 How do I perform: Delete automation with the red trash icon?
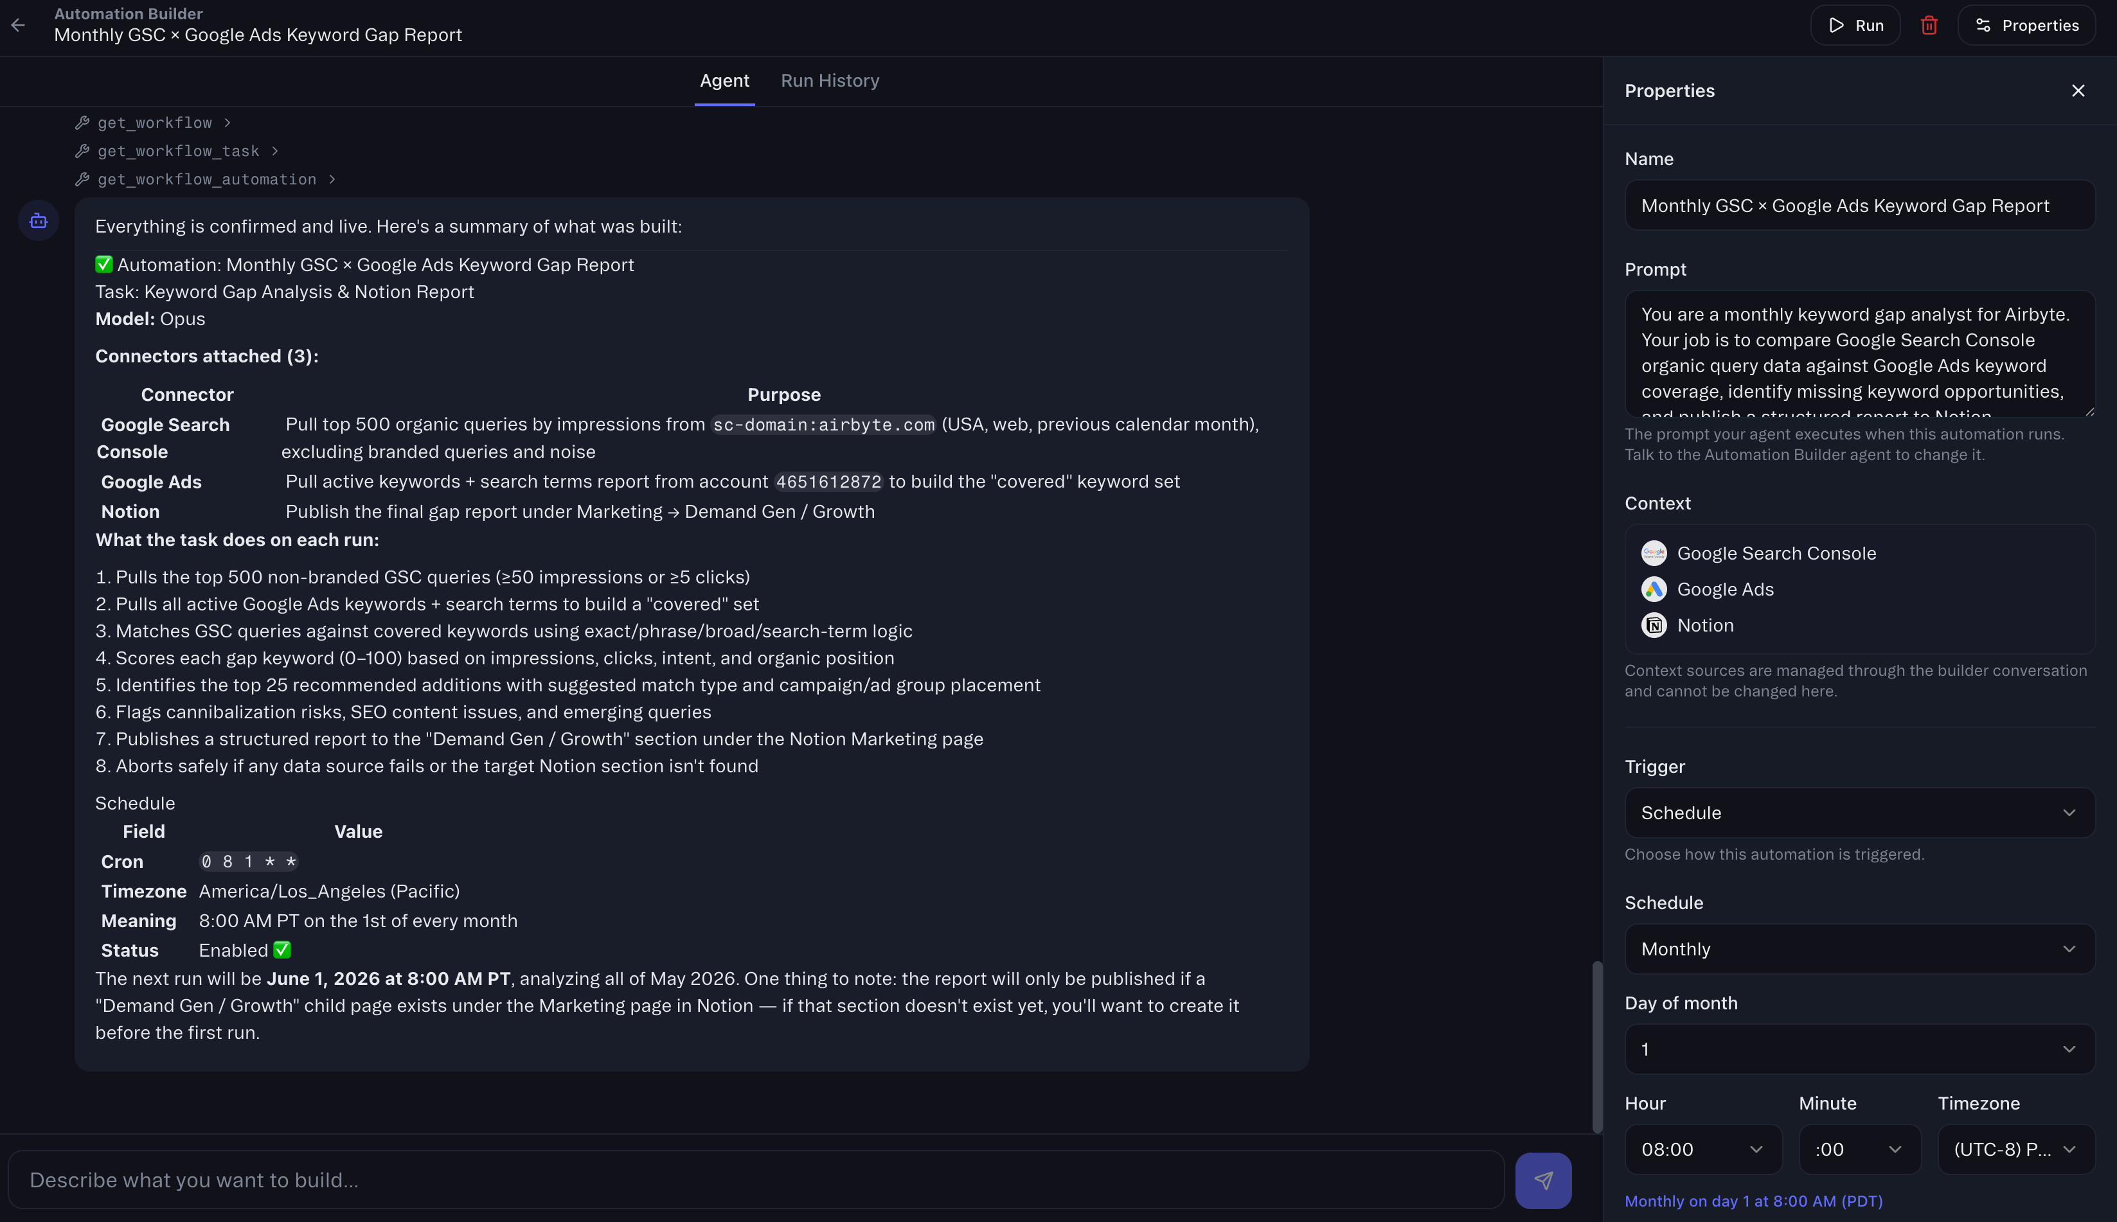pyautogui.click(x=1929, y=25)
